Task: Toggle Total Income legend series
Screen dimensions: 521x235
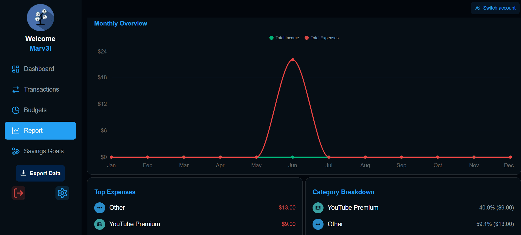Action: (284, 38)
